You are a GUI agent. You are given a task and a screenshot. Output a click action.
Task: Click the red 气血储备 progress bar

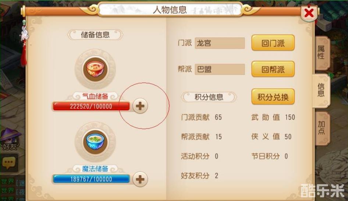(x=91, y=106)
